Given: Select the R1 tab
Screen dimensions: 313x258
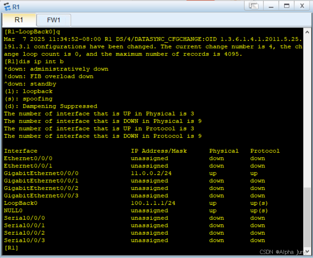Looking at the screenshot, I should point(19,20).
